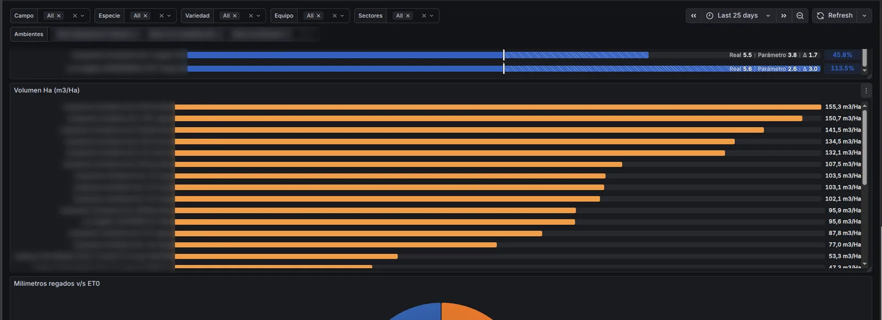This screenshot has width=882, height=320.
Task: Open the auto-refresh interval dropdown
Action: click(864, 16)
